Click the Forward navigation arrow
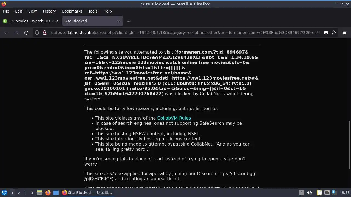 point(16,33)
